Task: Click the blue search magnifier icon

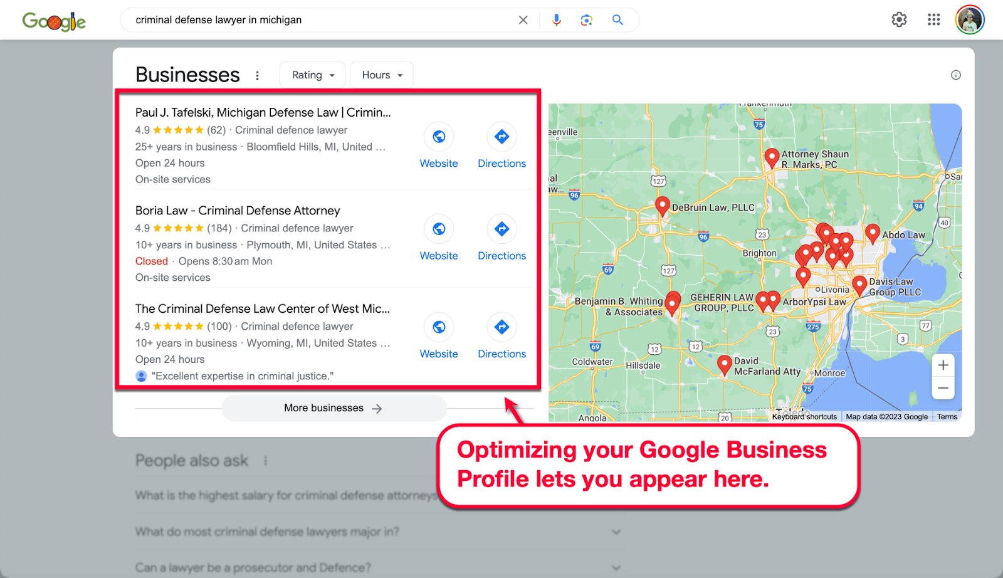Action: coord(617,20)
